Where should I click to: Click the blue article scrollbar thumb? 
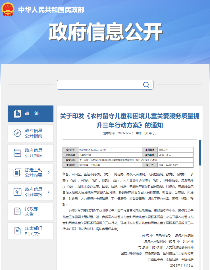[200, 153]
